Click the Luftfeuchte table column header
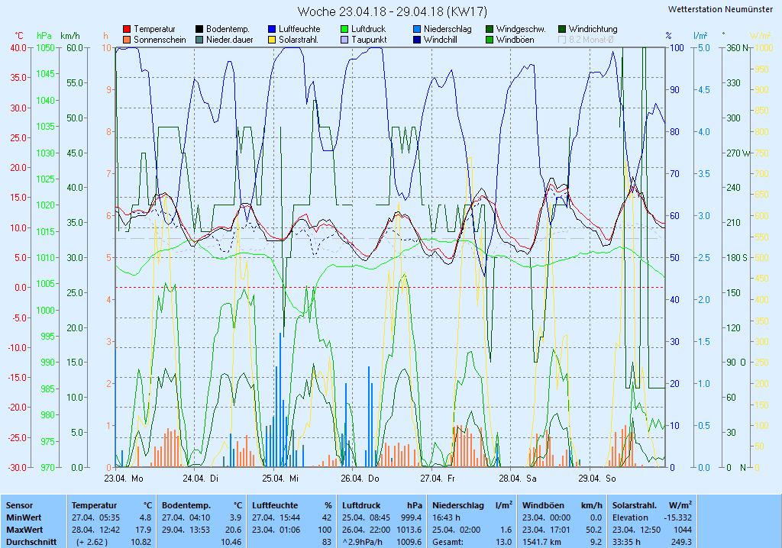Image resolution: width=782 pixels, height=548 pixels. coord(275,505)
